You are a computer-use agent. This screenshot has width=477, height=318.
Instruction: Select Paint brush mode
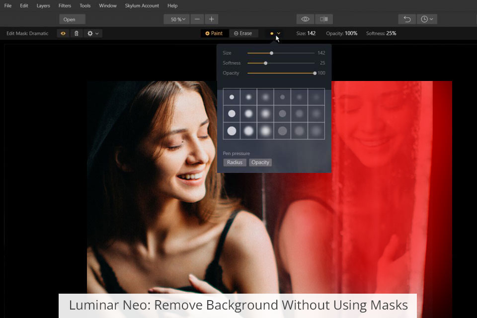pos(214,33)
